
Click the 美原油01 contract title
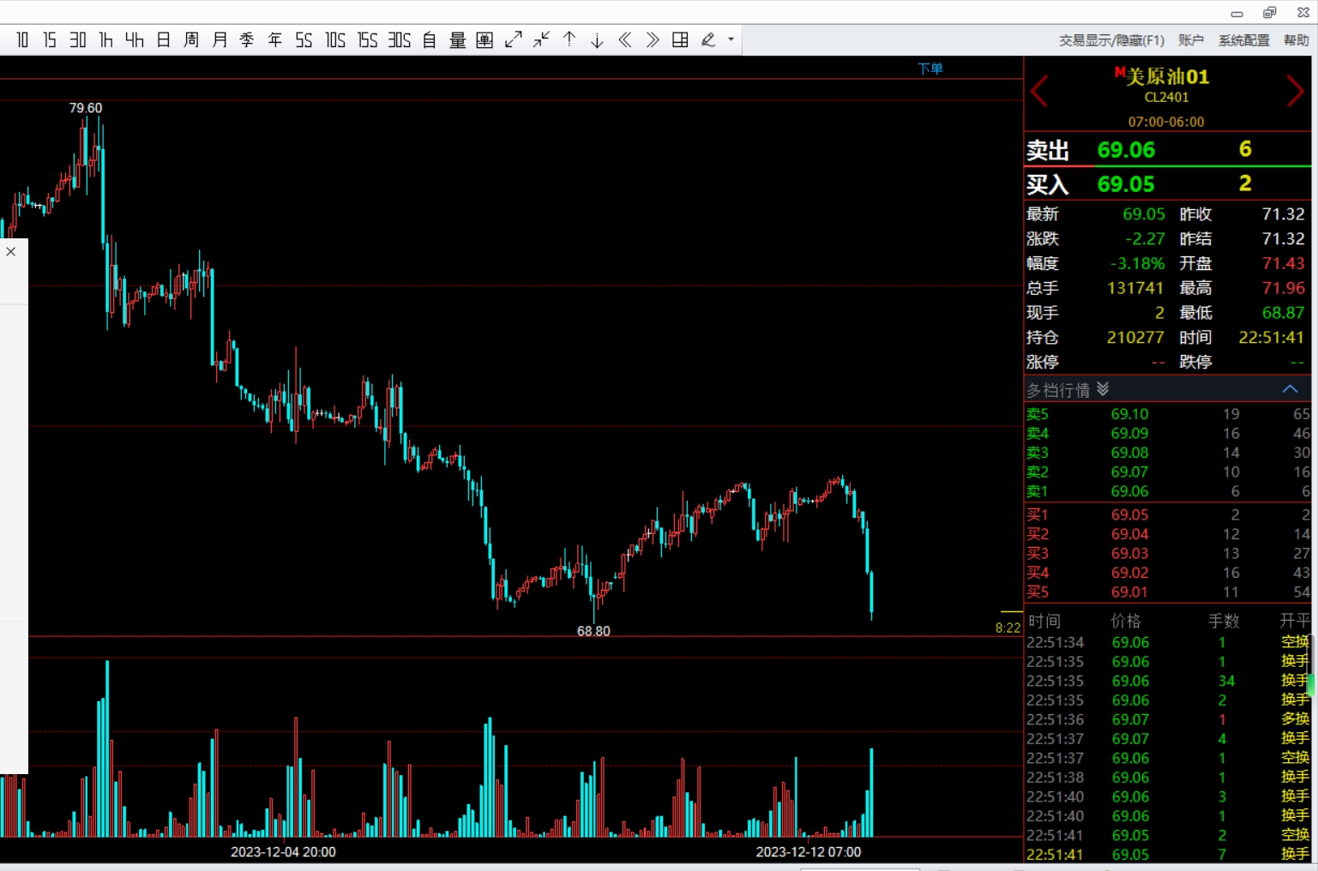[x=1167, y=76]
